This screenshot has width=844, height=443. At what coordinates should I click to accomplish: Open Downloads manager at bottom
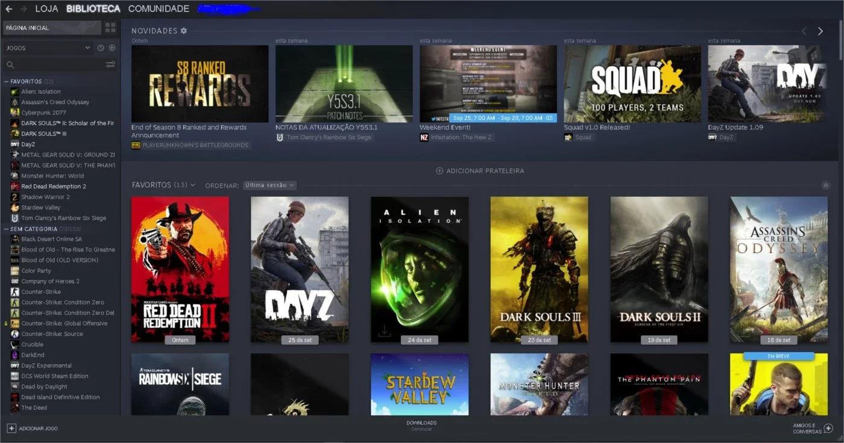tap(421, 426)
